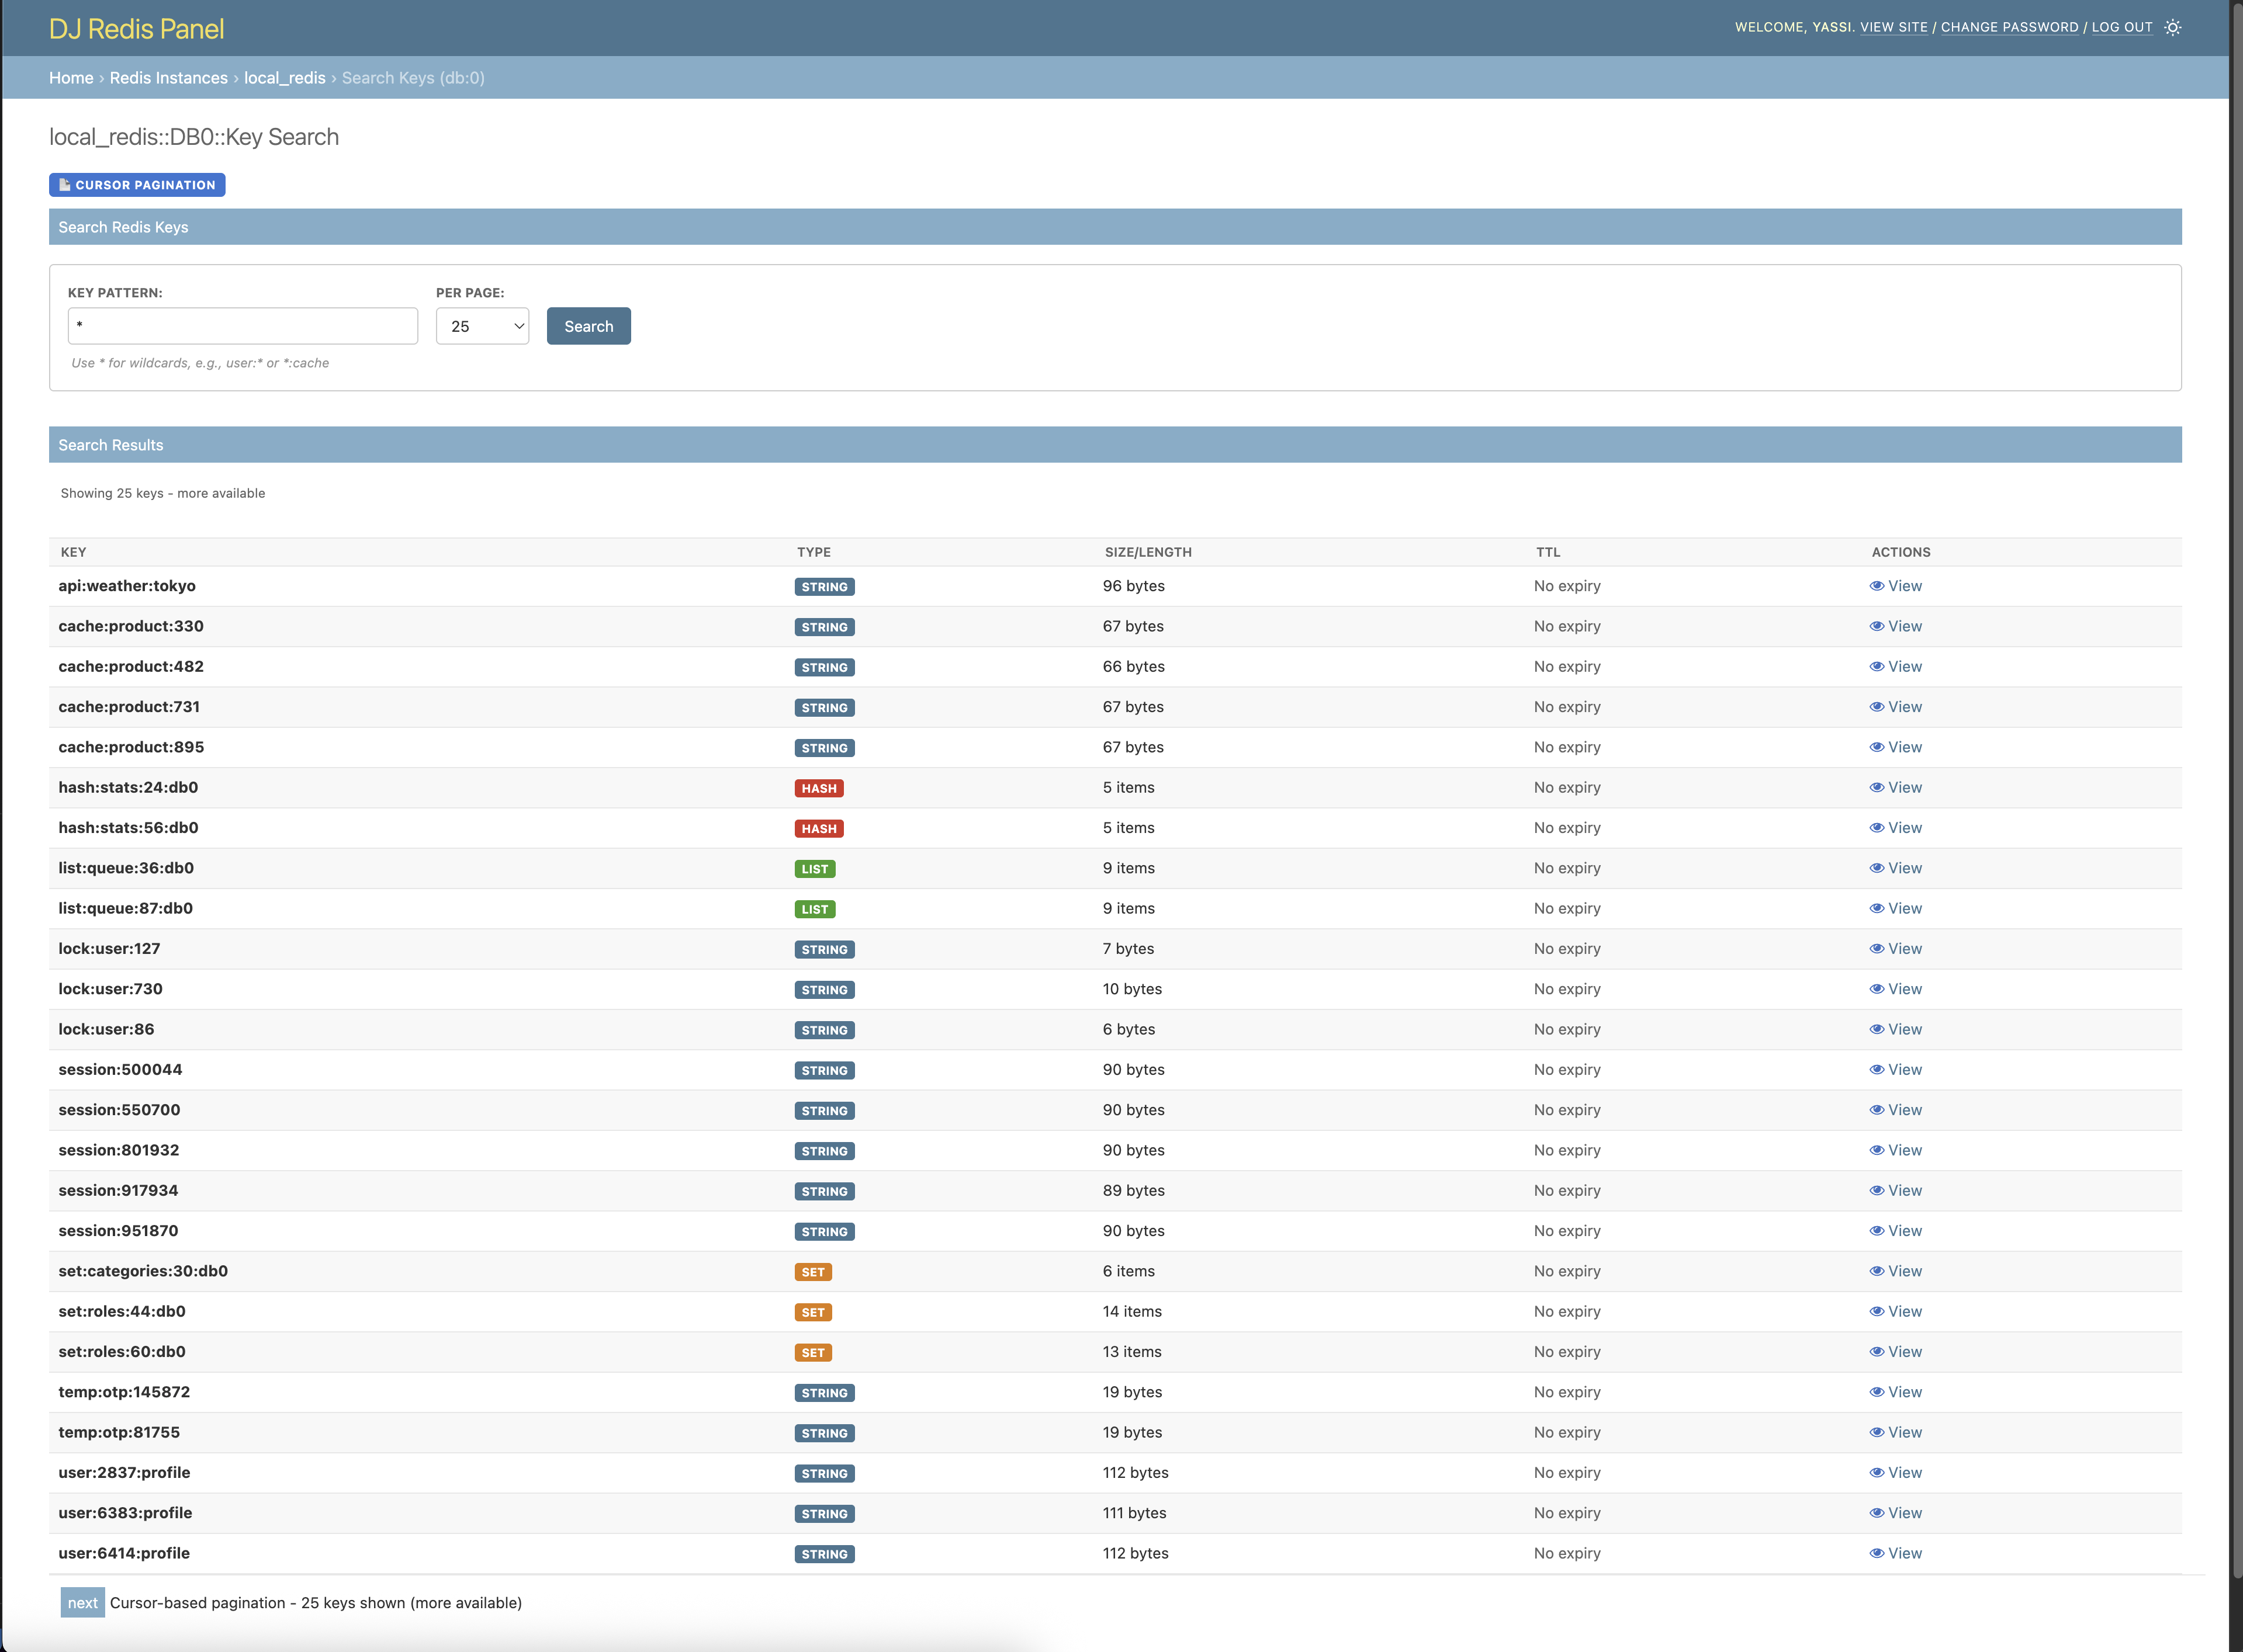Open the Change Password link
Screen dimensions: 2243x1652
click(x=2009, y=27)
